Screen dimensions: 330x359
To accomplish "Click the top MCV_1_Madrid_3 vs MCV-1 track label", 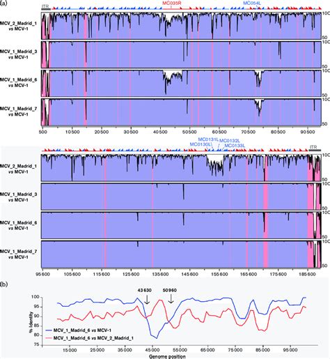I will click(18, 54).
